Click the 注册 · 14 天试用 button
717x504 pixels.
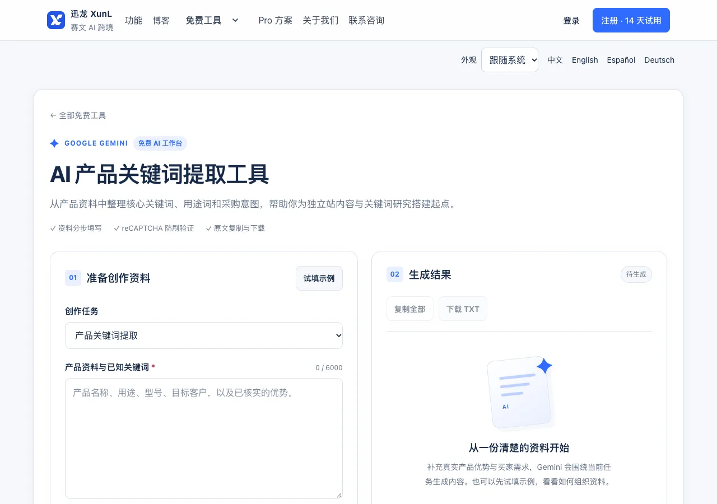pyautogui.click(x=631, y=20)
